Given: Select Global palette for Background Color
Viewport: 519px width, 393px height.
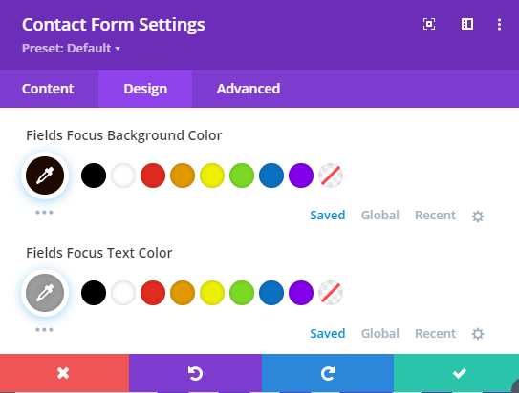Looking at the screenshot, I should pos(380,215).
